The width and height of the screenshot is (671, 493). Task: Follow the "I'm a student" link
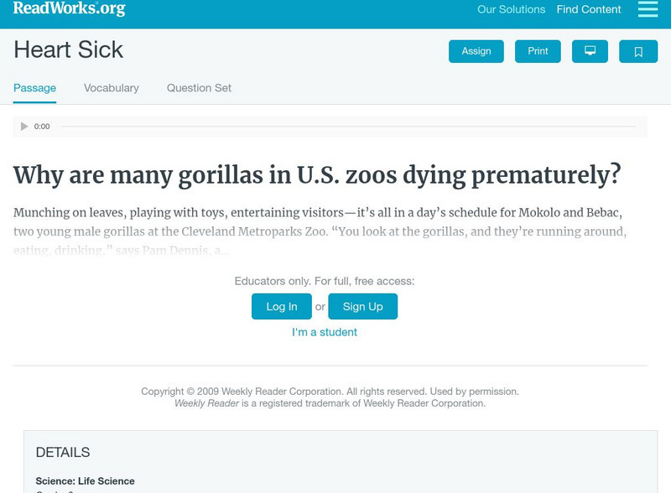point(325,332)
